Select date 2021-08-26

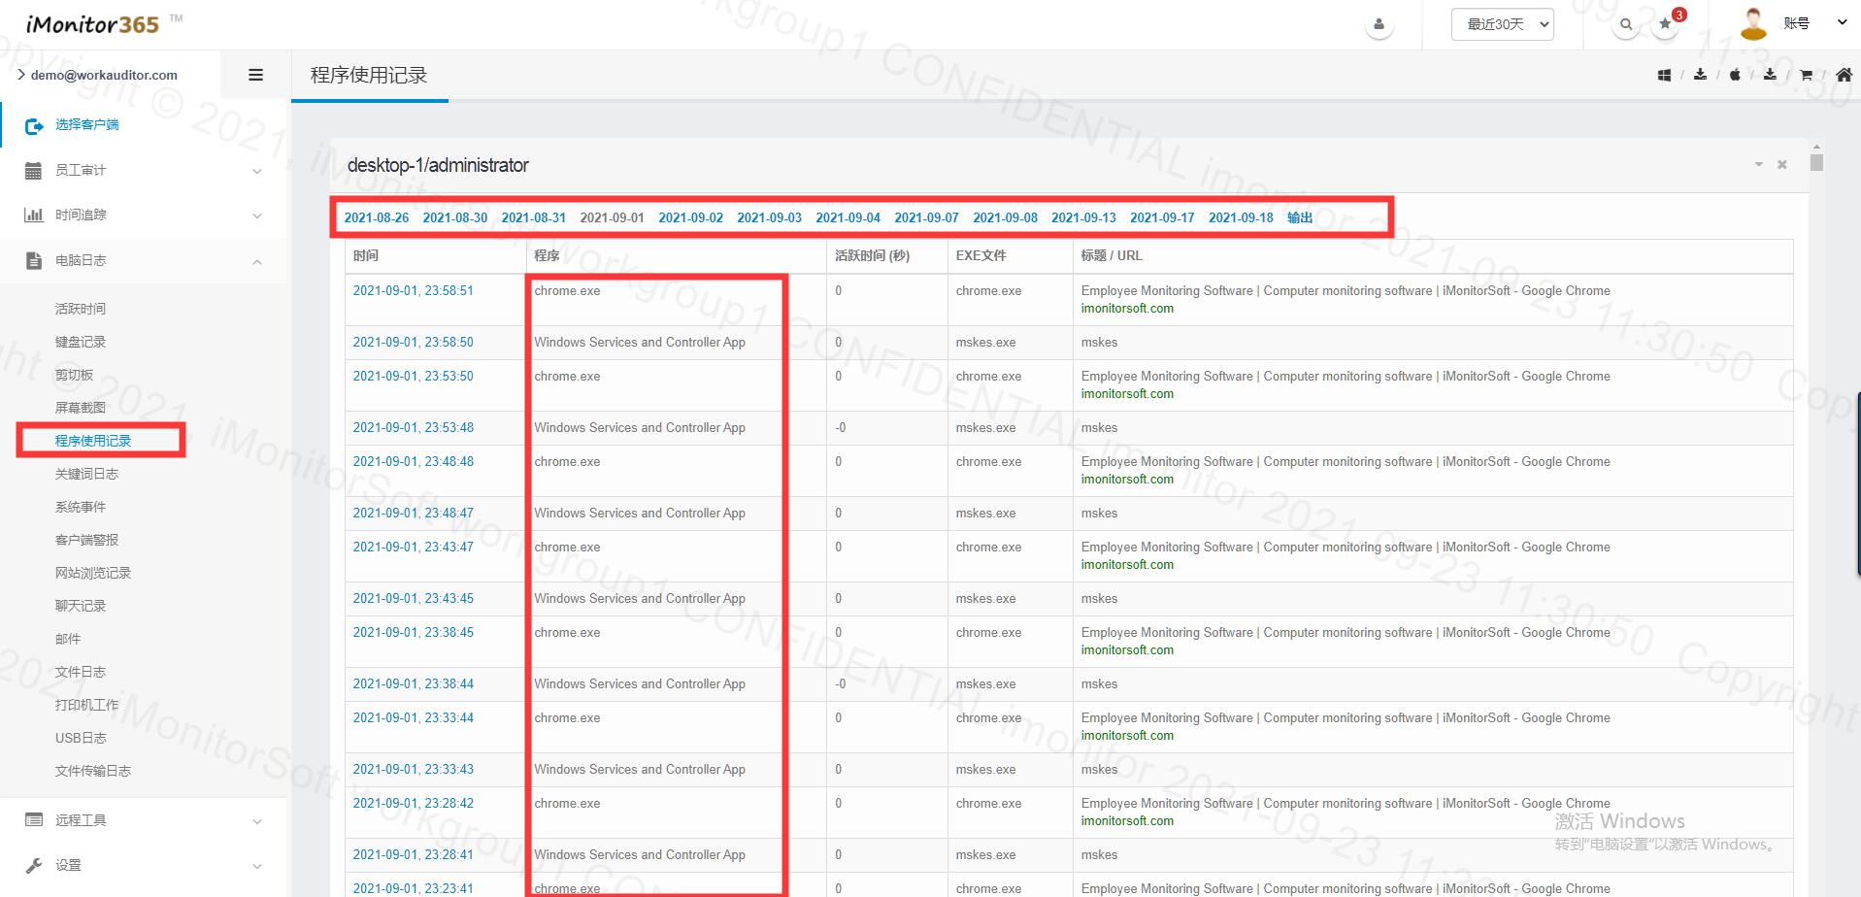coord(377,217)
